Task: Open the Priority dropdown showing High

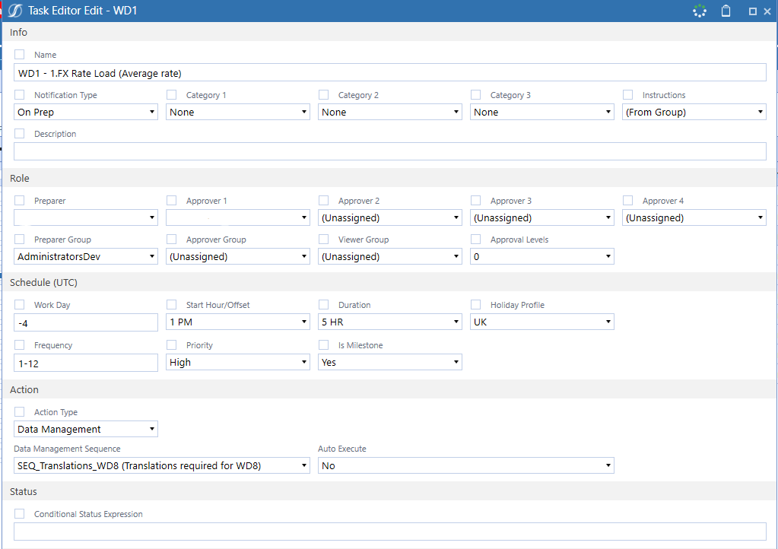Action: click(x=237, y=362)
